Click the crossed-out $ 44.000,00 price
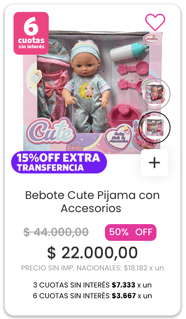The height and width of the screenshot is (319, 186). [x=56, y=232]
